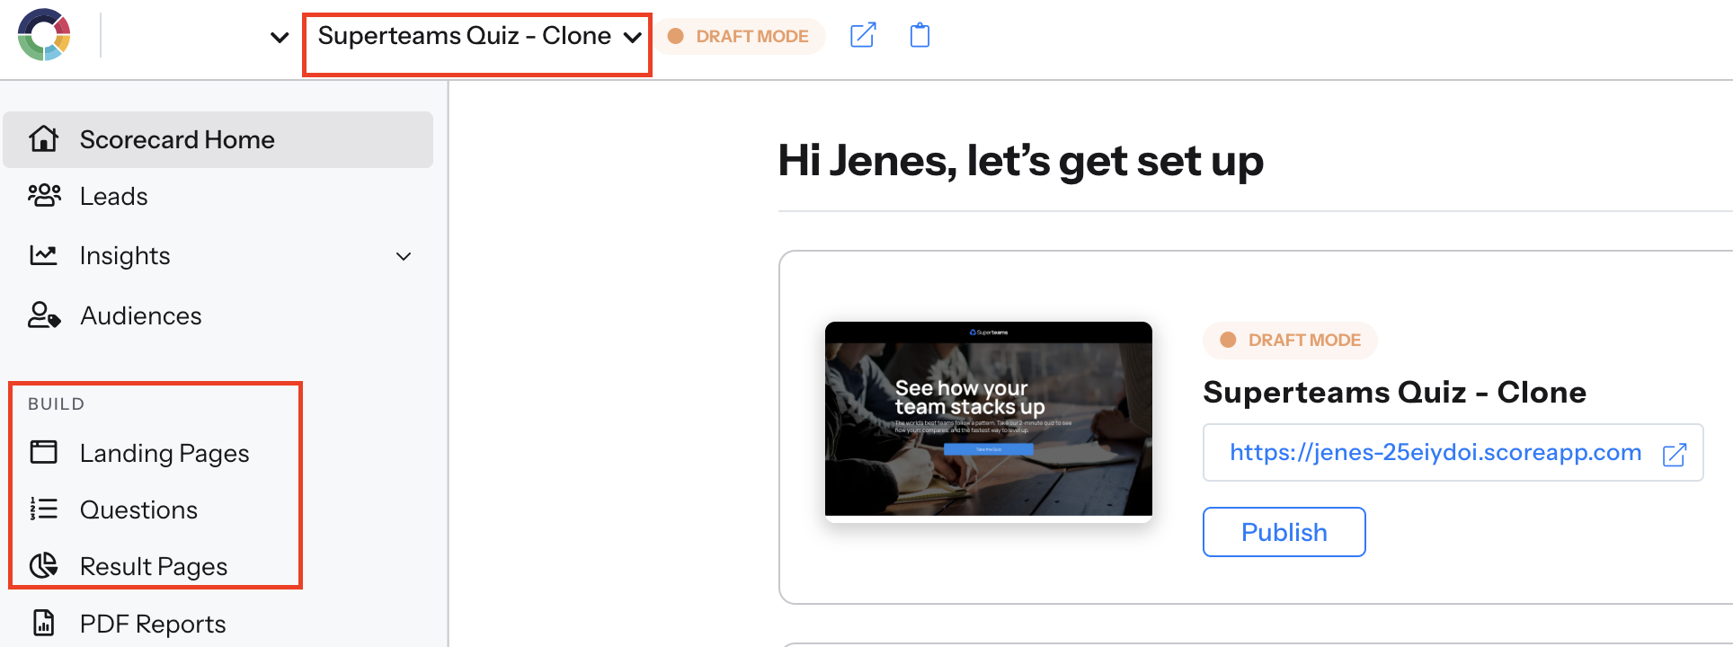This screenshot has width=1733, height=647.
Task: Select Result Pages in the sidebar
Action: click(x=154, y=566)
